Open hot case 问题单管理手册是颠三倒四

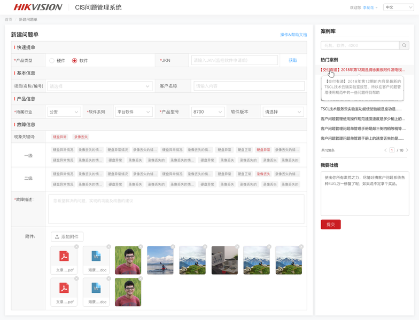click(363, 129)
